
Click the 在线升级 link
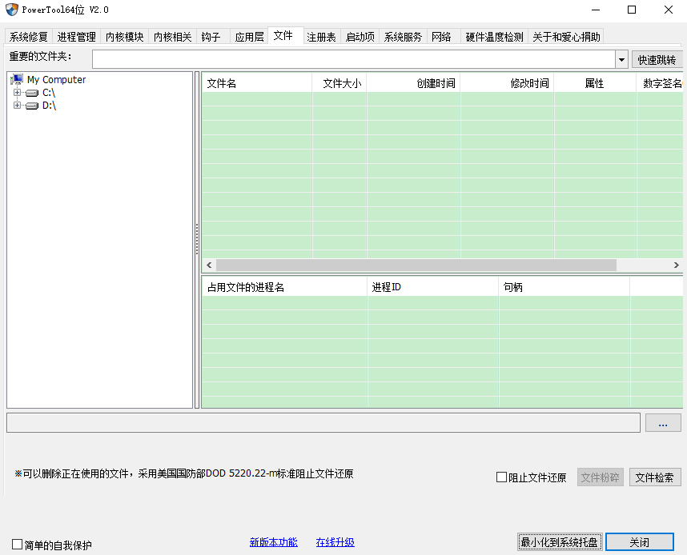coord(335,541)
